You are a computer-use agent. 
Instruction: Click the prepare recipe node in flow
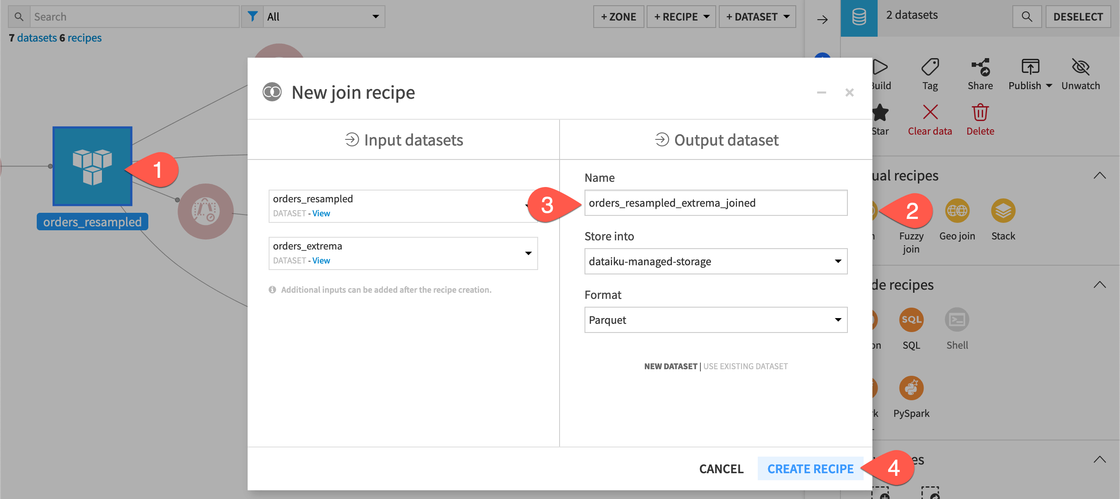205,211
